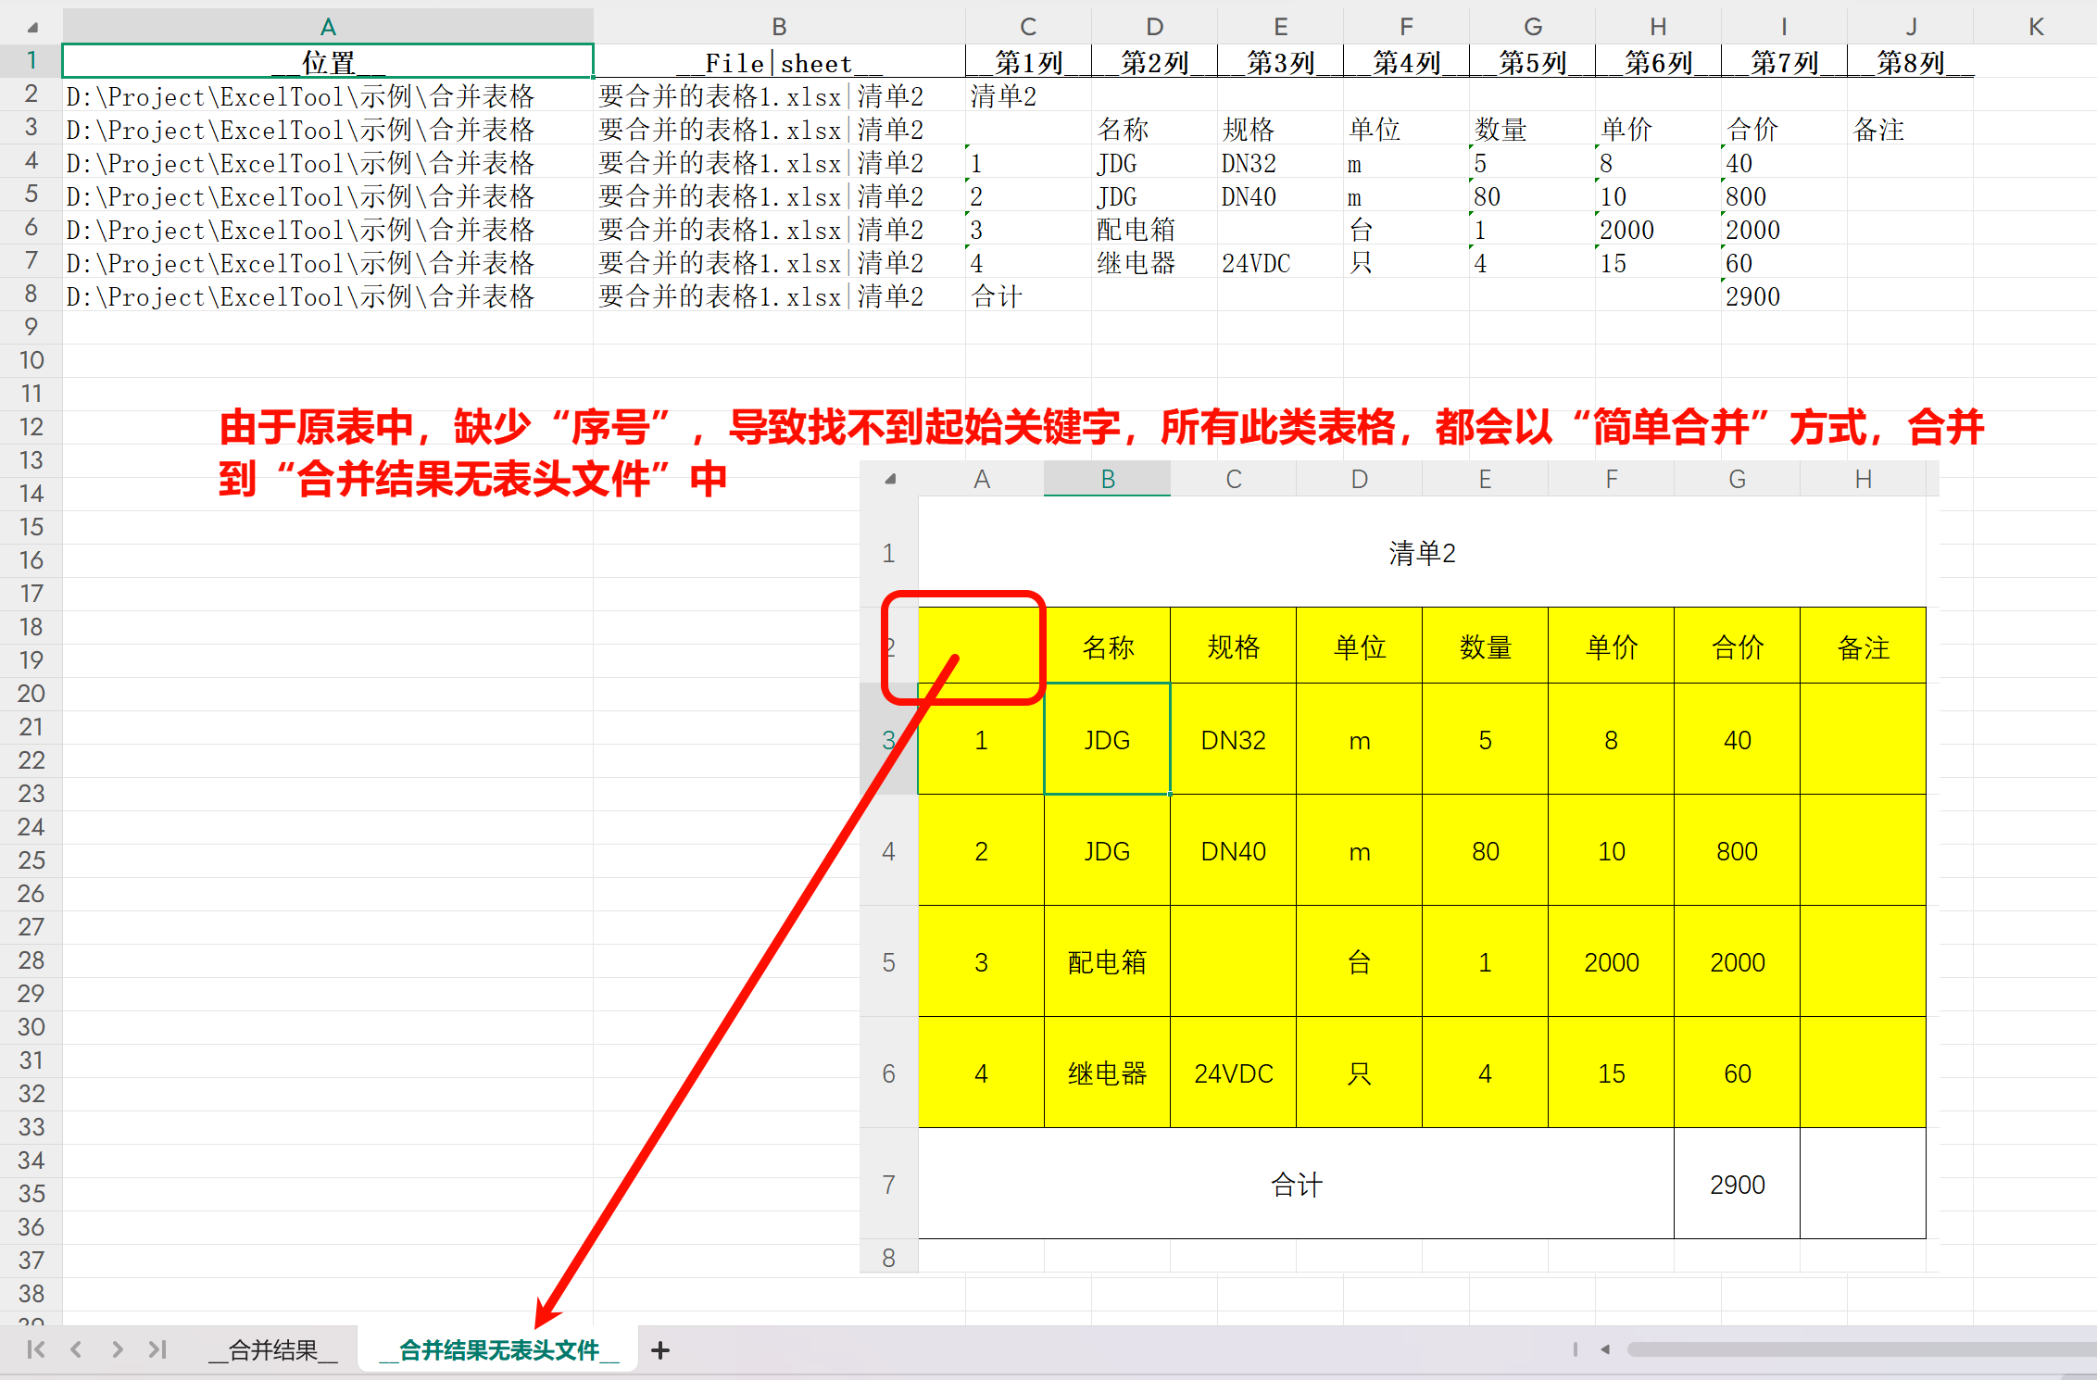This screenshot has height=1380, width=2097.
Task: Select column header A
Action: pyautogui.click(x=327, y=26)
